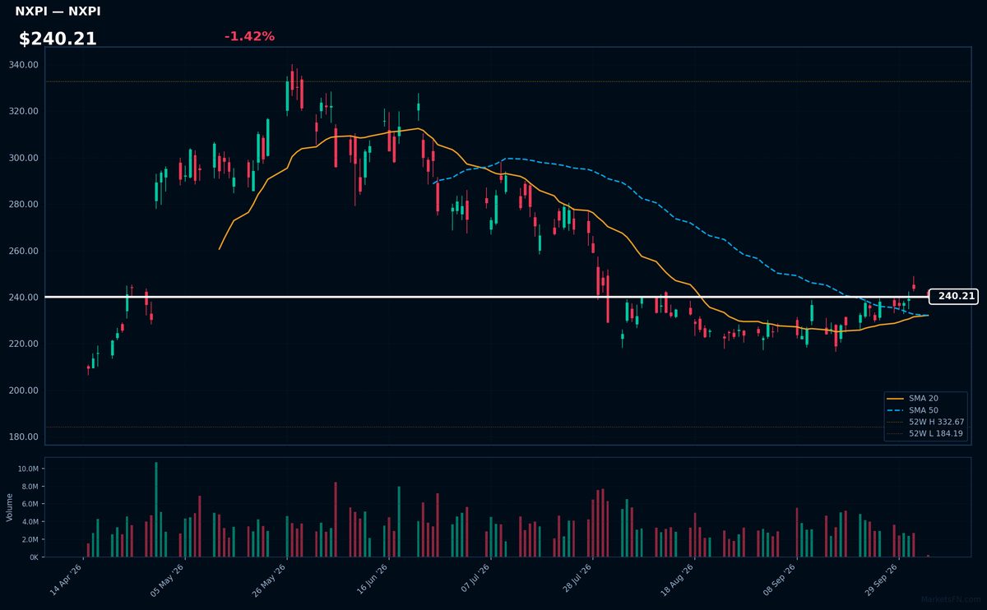The width and height of the screenshot is (987, 610).
Task: Click the Volume axis title
Action: (x=10, y=507)
